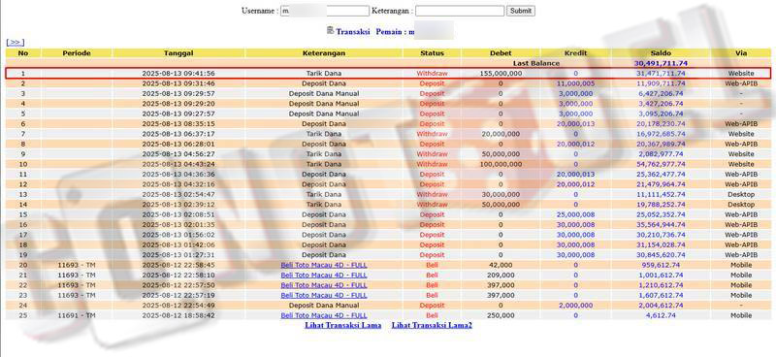
Task: Open Beli Toto Macau 4D link in row 23
Action: tap(324, 295)
